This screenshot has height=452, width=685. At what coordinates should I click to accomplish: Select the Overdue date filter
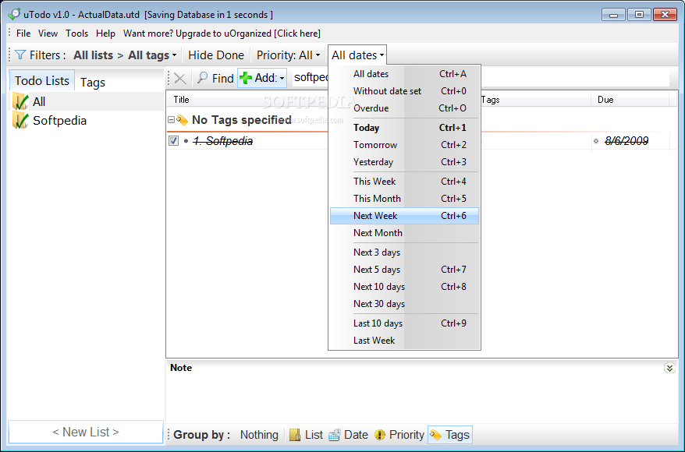[x=405, y=108]
